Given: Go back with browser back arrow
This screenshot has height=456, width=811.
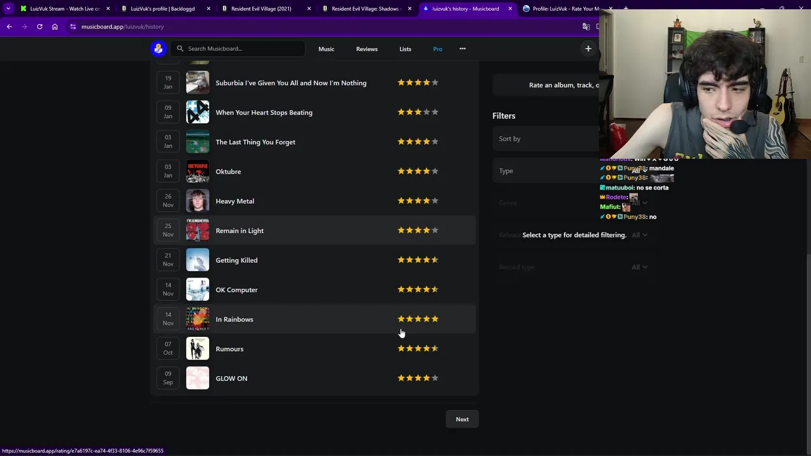Looking at the screenshot, I should pos(9,27).
